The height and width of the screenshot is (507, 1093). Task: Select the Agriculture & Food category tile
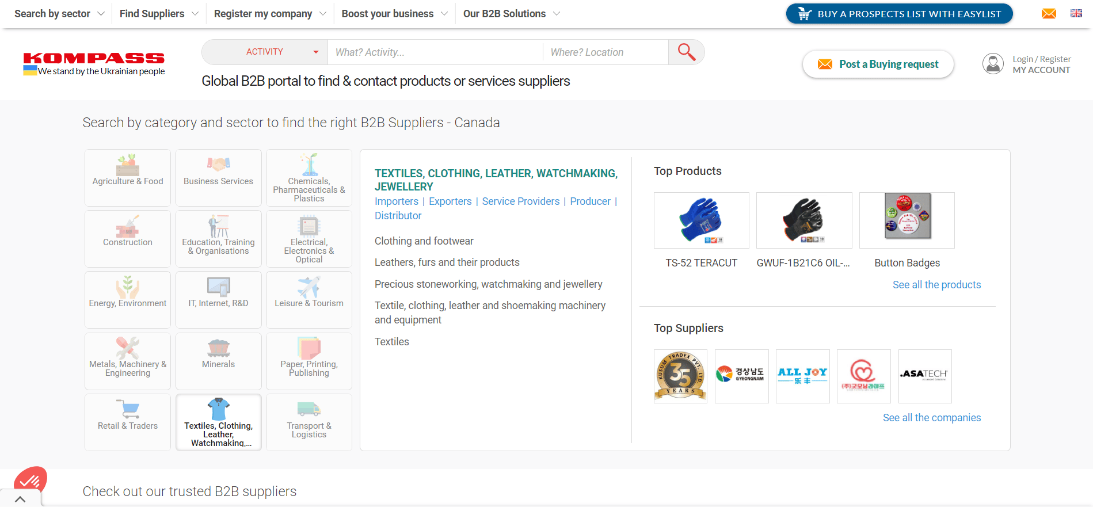[x=128, y=178]
